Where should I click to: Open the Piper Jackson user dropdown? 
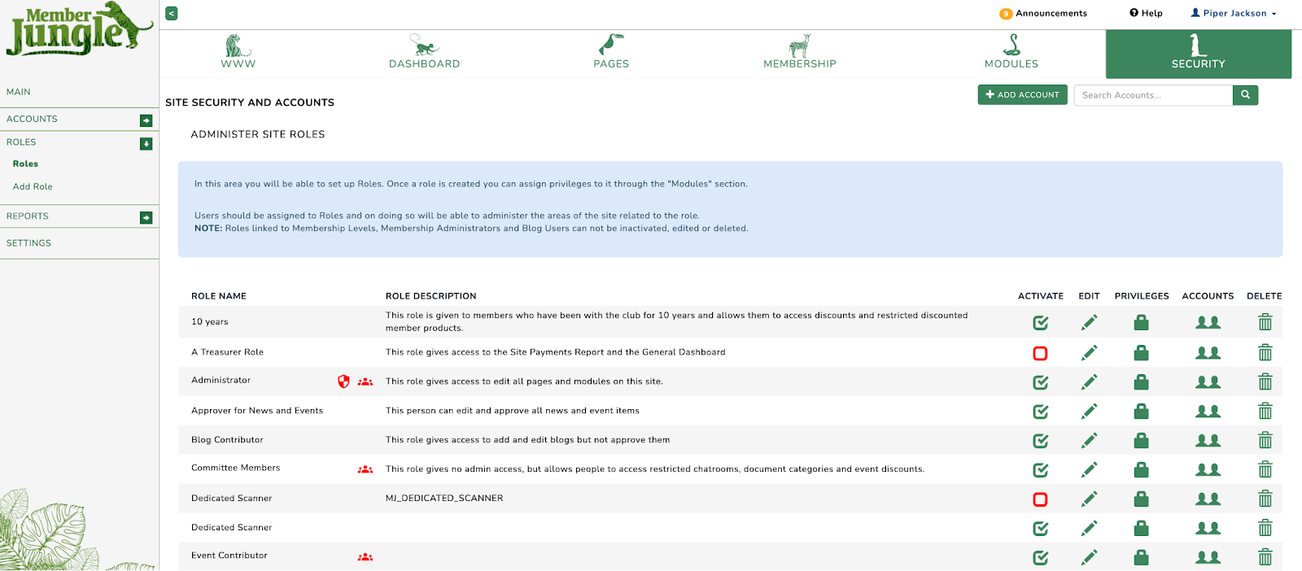coord(1234,13)
